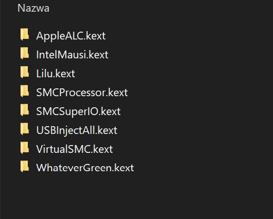Click the WhateverGreen.kext file name
This screenshot has width=273, height=219.
(x=85, y=168)
